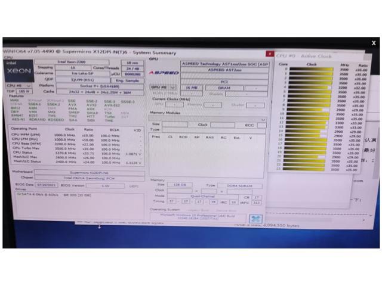The image size is (382, 286).
Task: Click the Intel Xeon logo
Action: (19, 67)
